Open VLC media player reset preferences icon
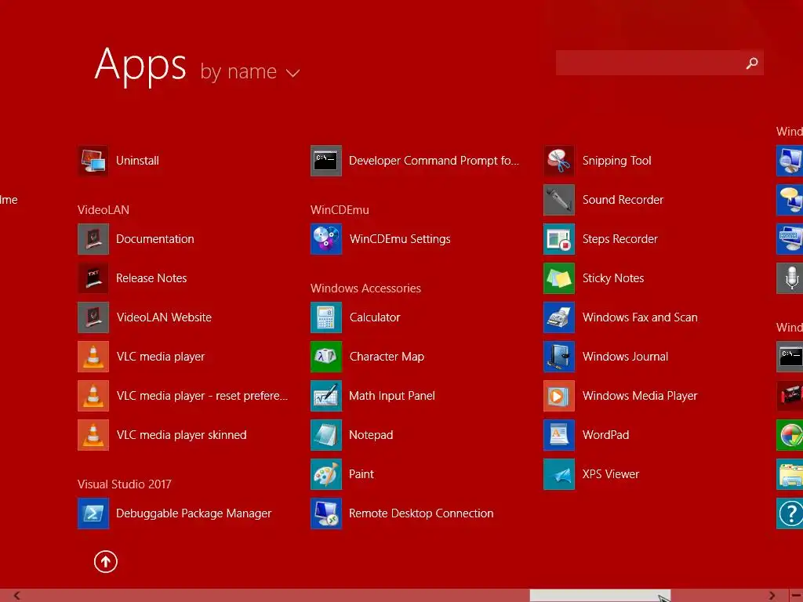 (x=93, y=396)
